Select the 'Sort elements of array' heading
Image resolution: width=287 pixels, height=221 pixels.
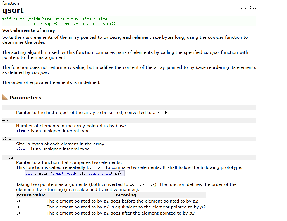click(28, 30)
